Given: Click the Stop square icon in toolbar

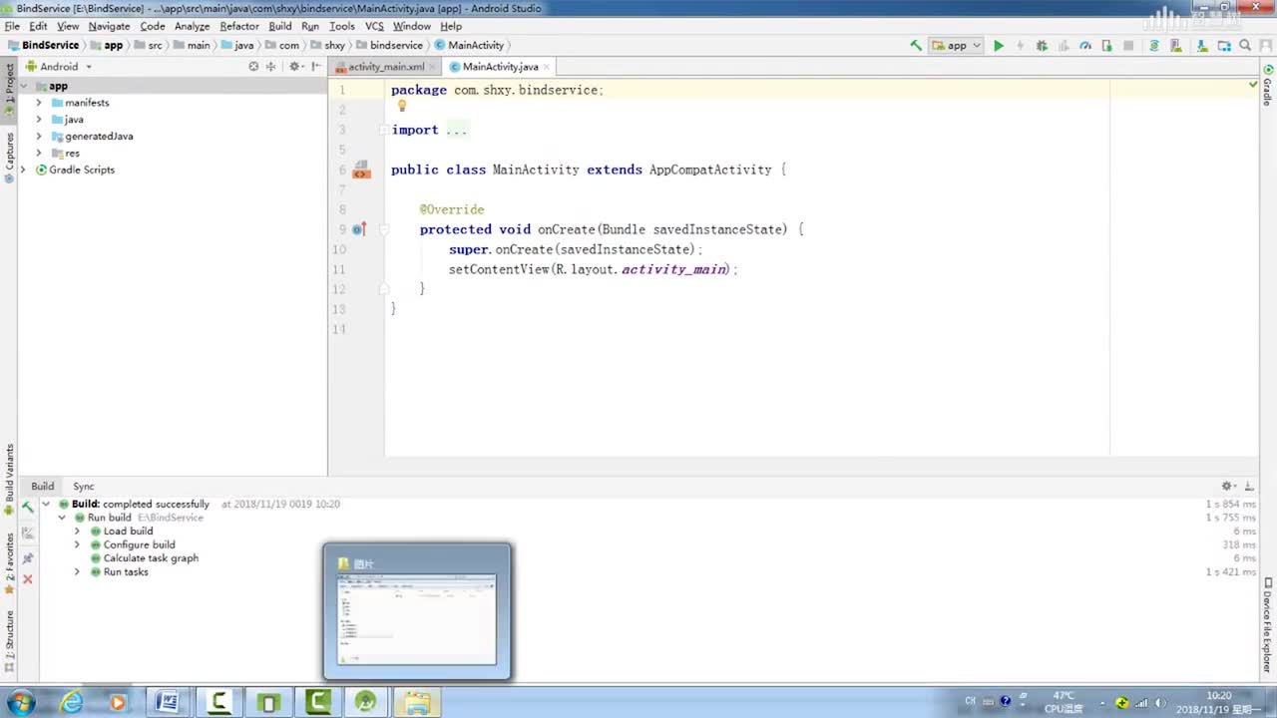Looking at the screenshot, I should pos(1128,46).
